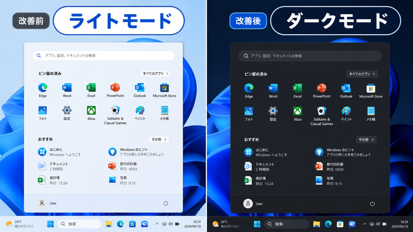The image size is (413, 232).
Task: Open Word in light mode Start menu
Action: tap(67, 90)
